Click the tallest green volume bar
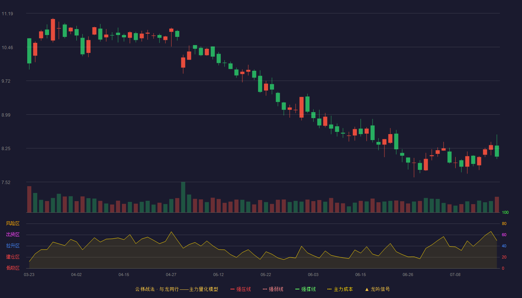522x298 pixels. (183, 197)
